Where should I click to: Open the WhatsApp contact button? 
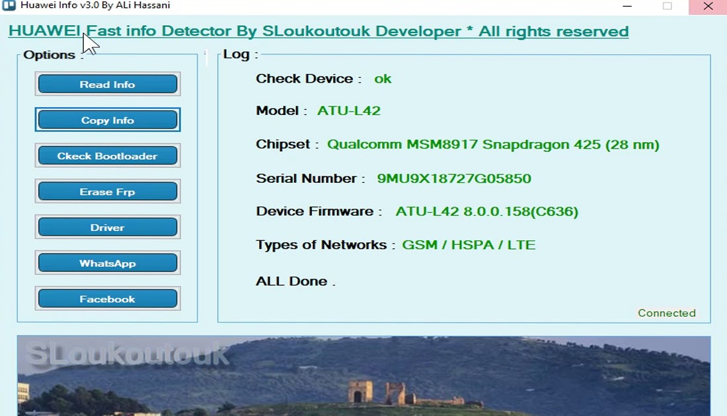[x=108, y=263]
